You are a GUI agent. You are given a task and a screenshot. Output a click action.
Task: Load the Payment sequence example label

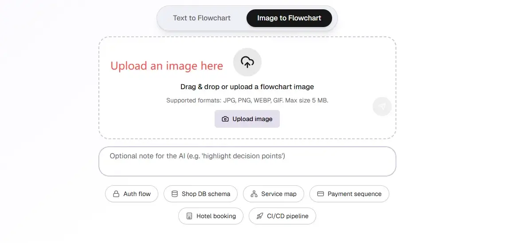[x=354, y=194]
